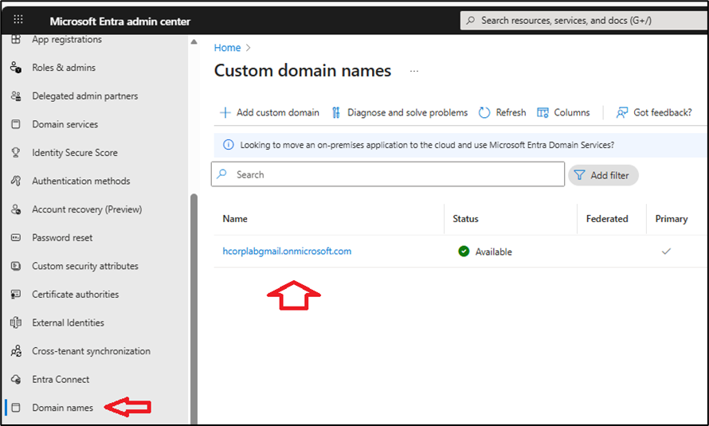Click the Password reset icon in sidebar
The image size is (709, 426).
(16, 238)
